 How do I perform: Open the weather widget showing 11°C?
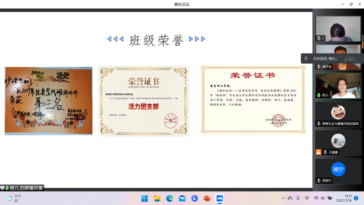[13, 198]
